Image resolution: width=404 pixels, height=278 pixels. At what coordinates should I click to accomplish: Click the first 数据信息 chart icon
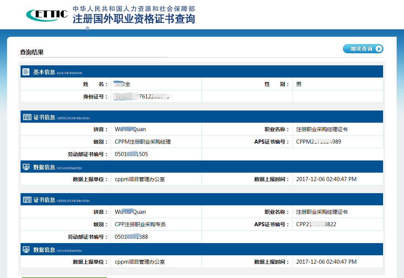point(26,167)
